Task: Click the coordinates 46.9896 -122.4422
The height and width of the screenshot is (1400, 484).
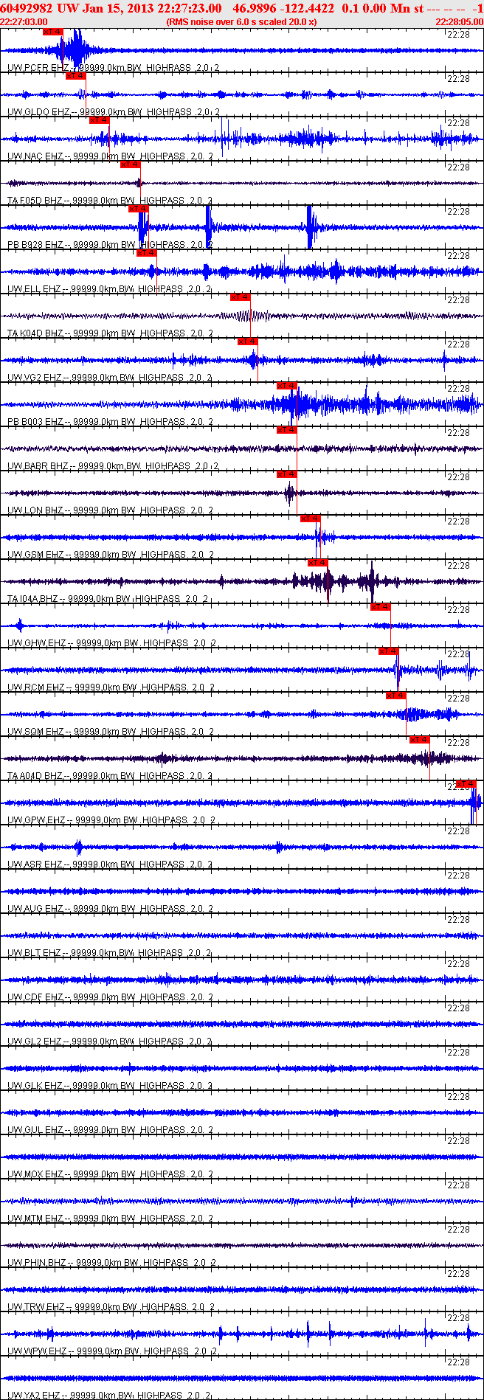Action: 283,8
